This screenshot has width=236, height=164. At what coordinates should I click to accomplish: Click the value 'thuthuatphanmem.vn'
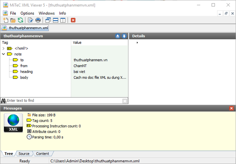[90, 60]
